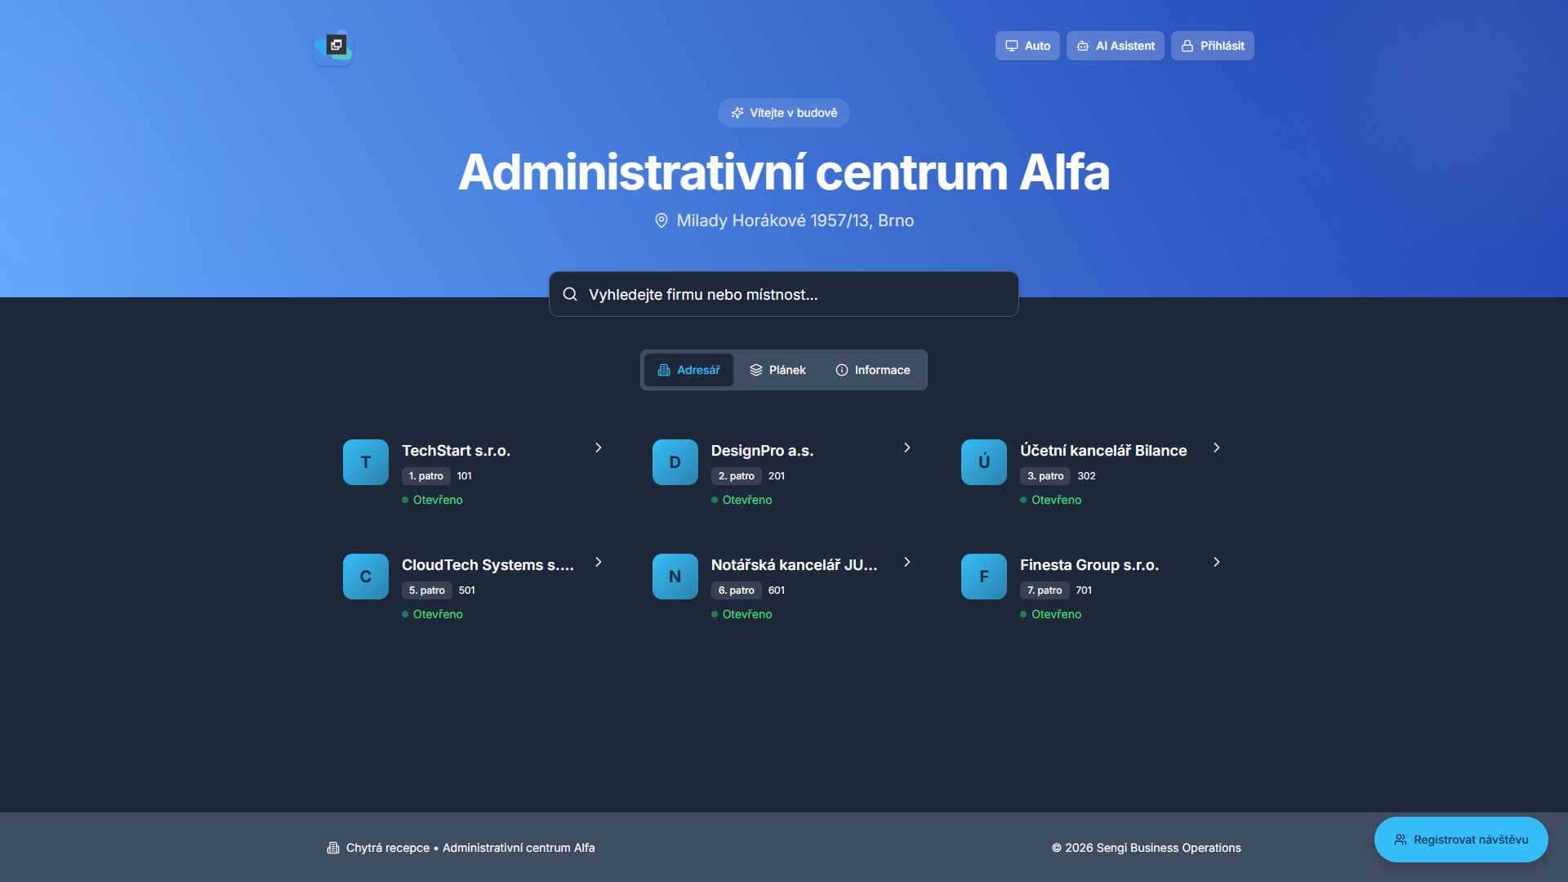Click the TechStart 'T' avatar icon
Screen dimensions: 1568x882
pos(365,462)
